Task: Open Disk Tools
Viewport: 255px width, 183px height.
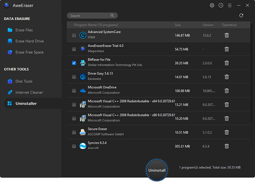Action: (x=24, y=81)
